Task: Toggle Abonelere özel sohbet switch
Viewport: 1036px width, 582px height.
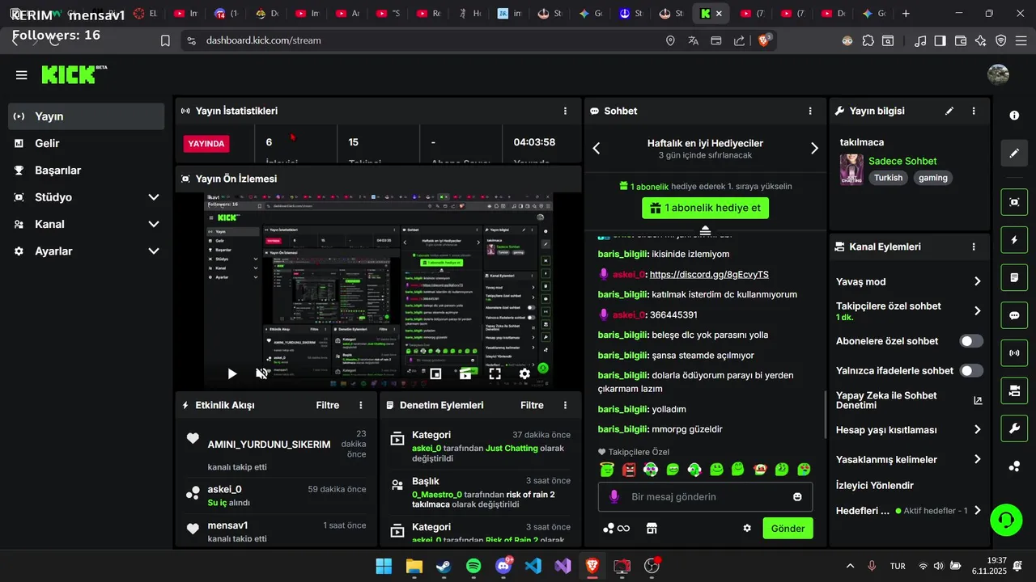Action: pyautogui.click(x=971, y=341)
